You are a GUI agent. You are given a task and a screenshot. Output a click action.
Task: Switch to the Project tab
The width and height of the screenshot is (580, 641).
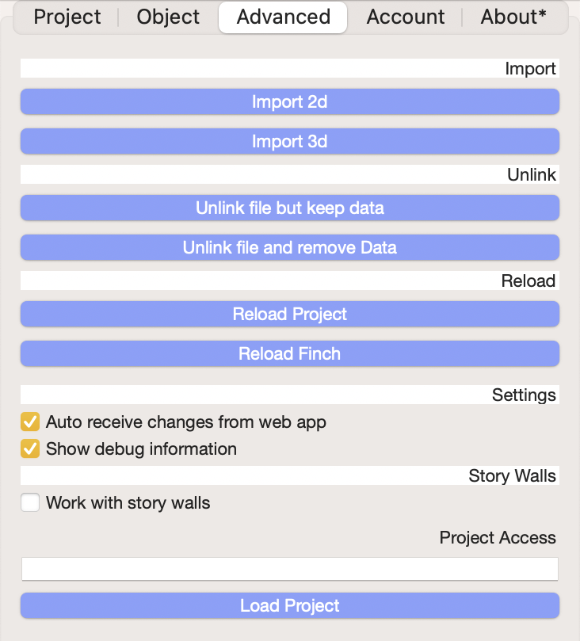[x=67, y=17]
